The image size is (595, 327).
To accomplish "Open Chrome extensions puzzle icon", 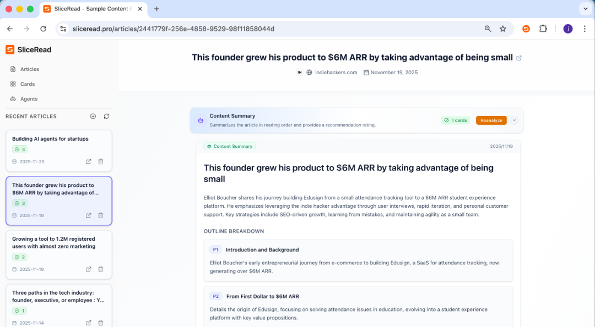I will pyautogui.click(x=543, y=29).
